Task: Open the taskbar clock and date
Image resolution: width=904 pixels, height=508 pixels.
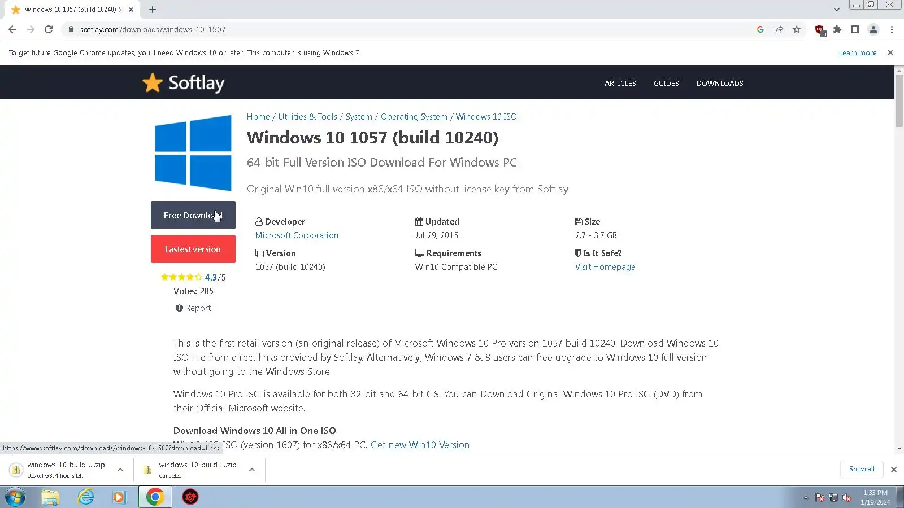Action: (875, 497)
